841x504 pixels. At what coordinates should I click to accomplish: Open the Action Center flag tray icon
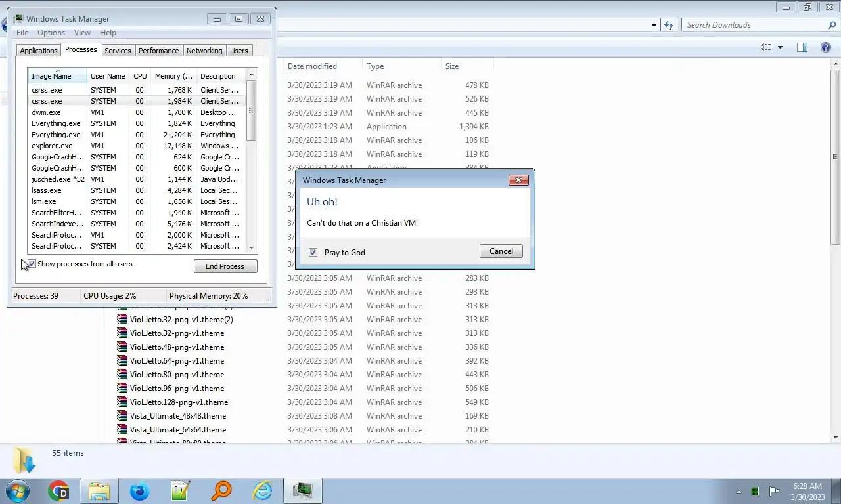pos(774,491)
